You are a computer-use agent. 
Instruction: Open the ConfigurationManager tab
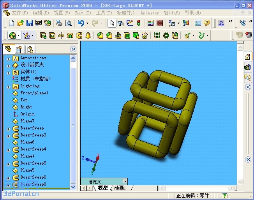(x=30, y=50)
